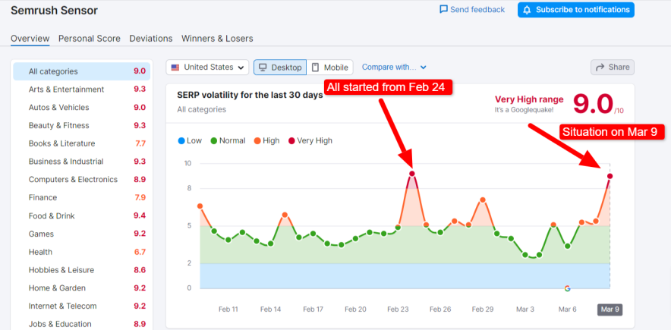
Task: Click the Mar 9 date label on axis
Action: (610, 310)
